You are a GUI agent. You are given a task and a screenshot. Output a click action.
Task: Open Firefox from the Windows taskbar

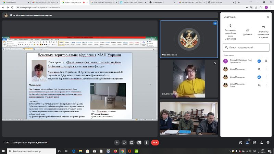point(115,151)
